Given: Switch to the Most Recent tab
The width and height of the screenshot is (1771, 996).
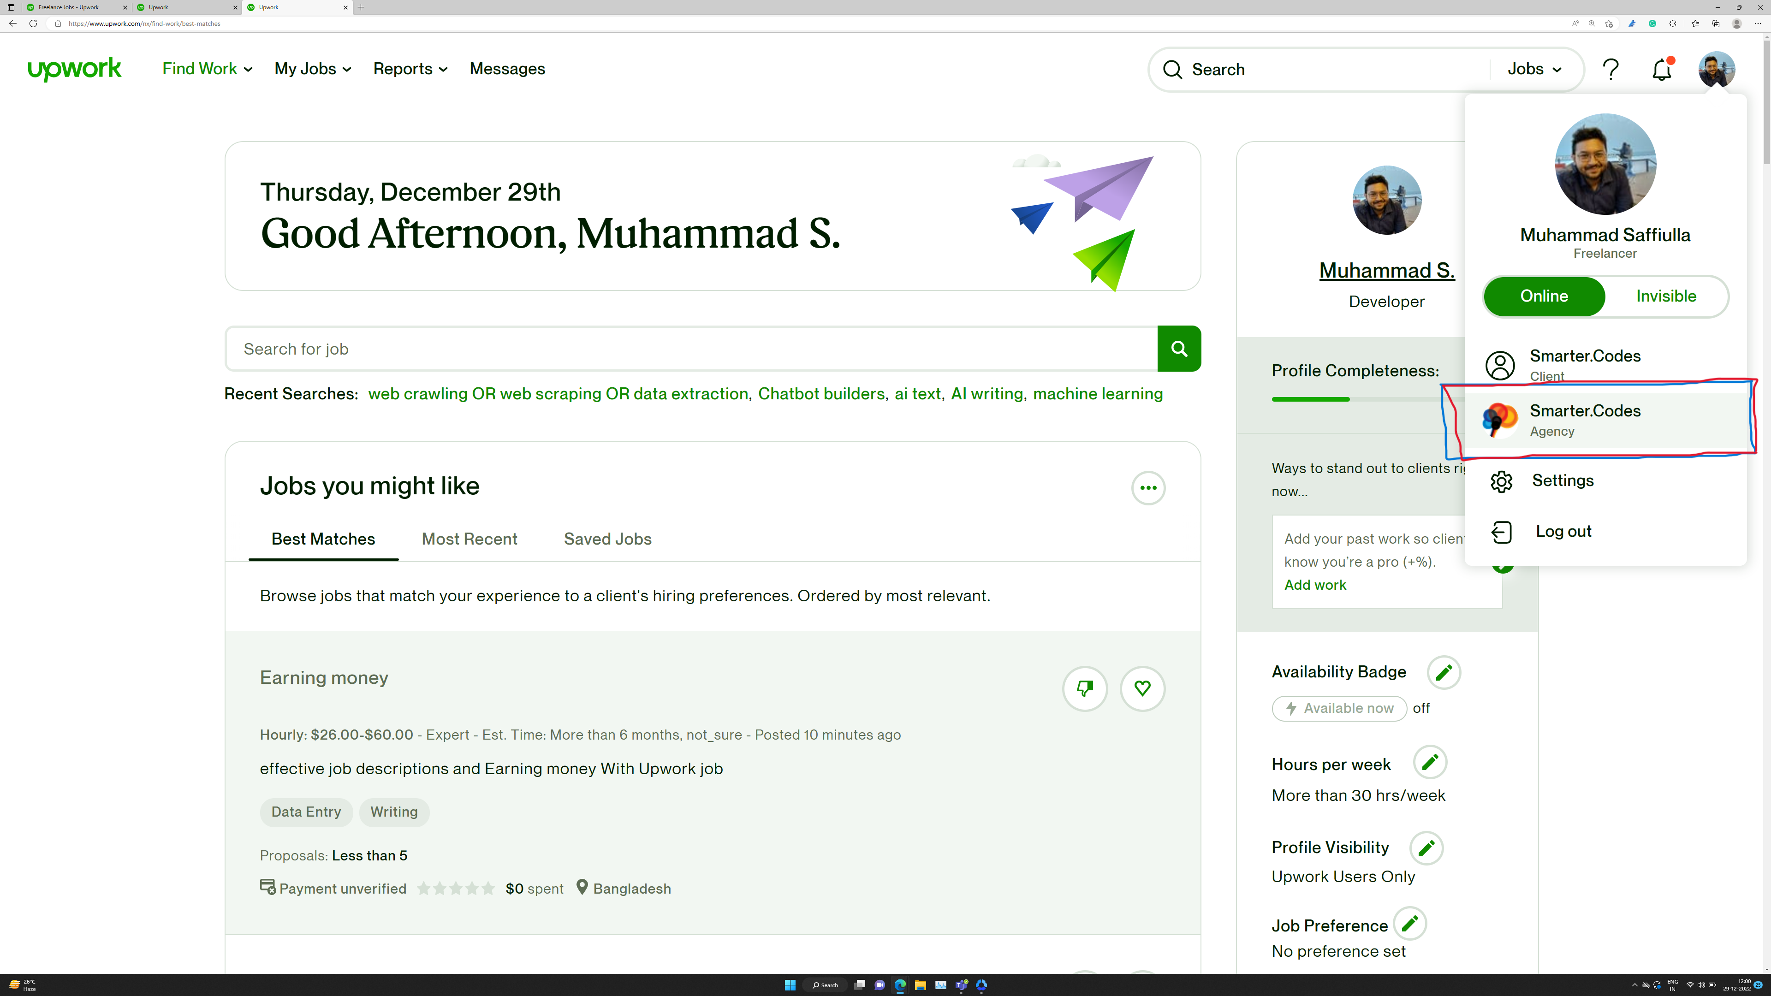Looking at the screenshot, I should pos(469,539).
